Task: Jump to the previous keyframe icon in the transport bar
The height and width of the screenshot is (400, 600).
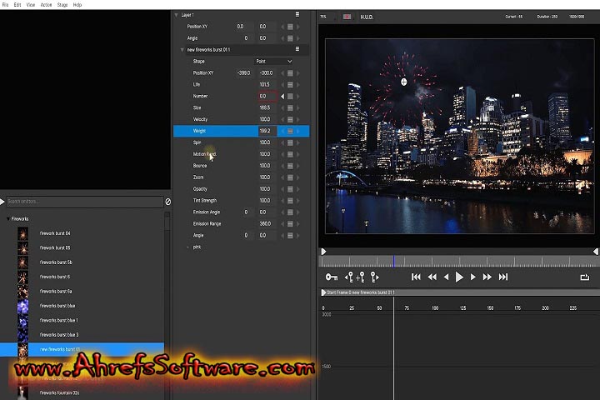Action: (x=348, y=277)
